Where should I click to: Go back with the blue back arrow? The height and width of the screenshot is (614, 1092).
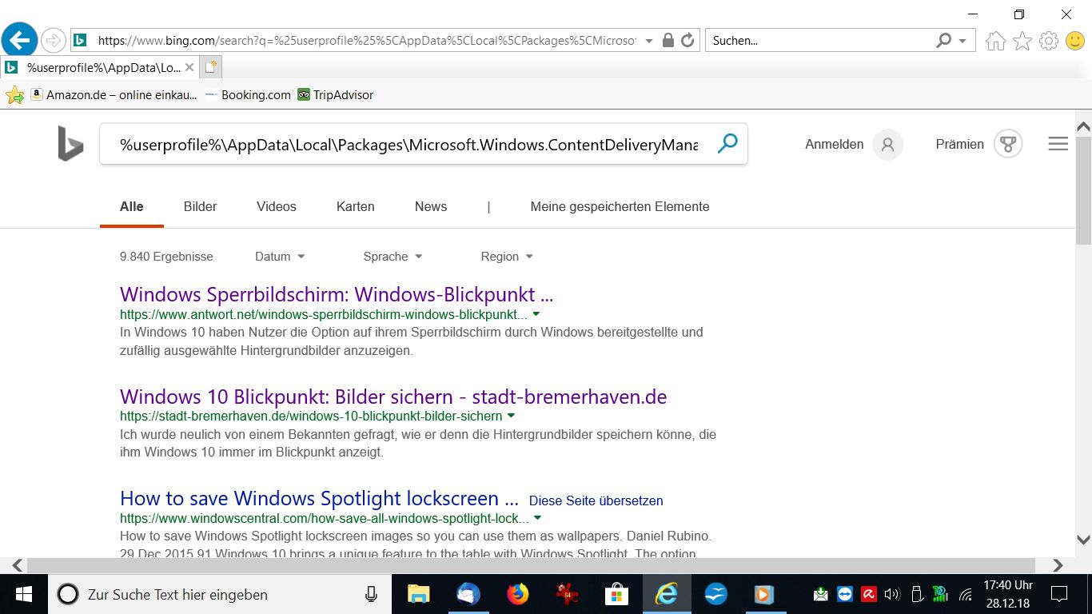point(20,40)
